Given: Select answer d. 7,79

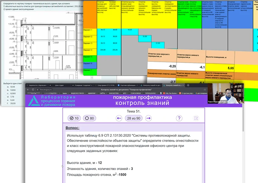Looking at the screenshot, I should [5, 97].
